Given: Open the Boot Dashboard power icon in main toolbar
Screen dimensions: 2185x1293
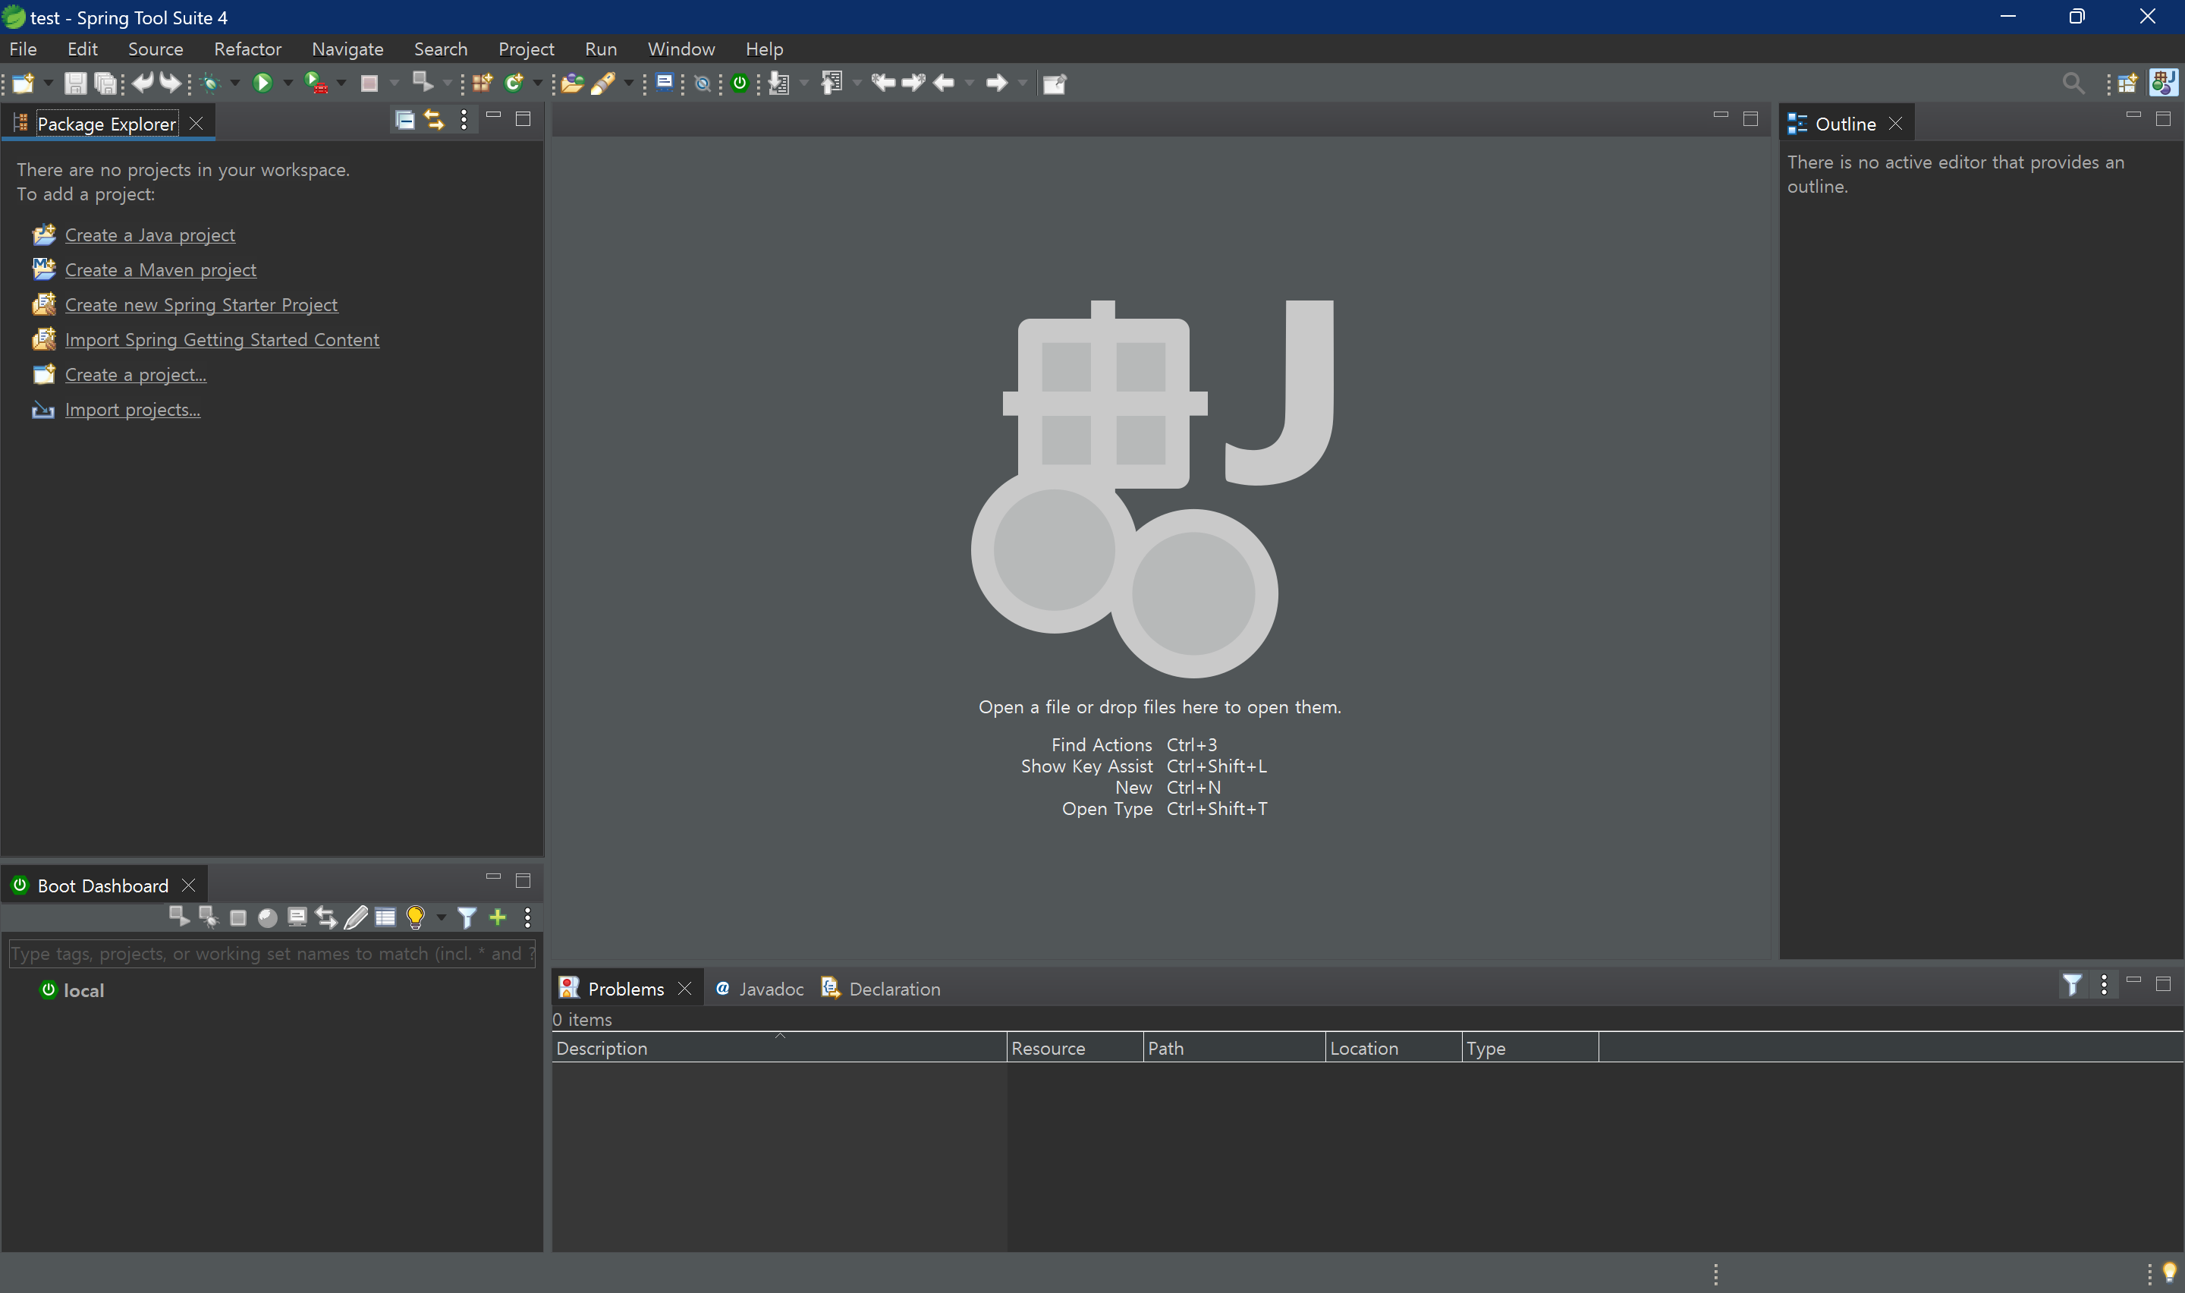Looking at the screenshot, I should [740, 83].
